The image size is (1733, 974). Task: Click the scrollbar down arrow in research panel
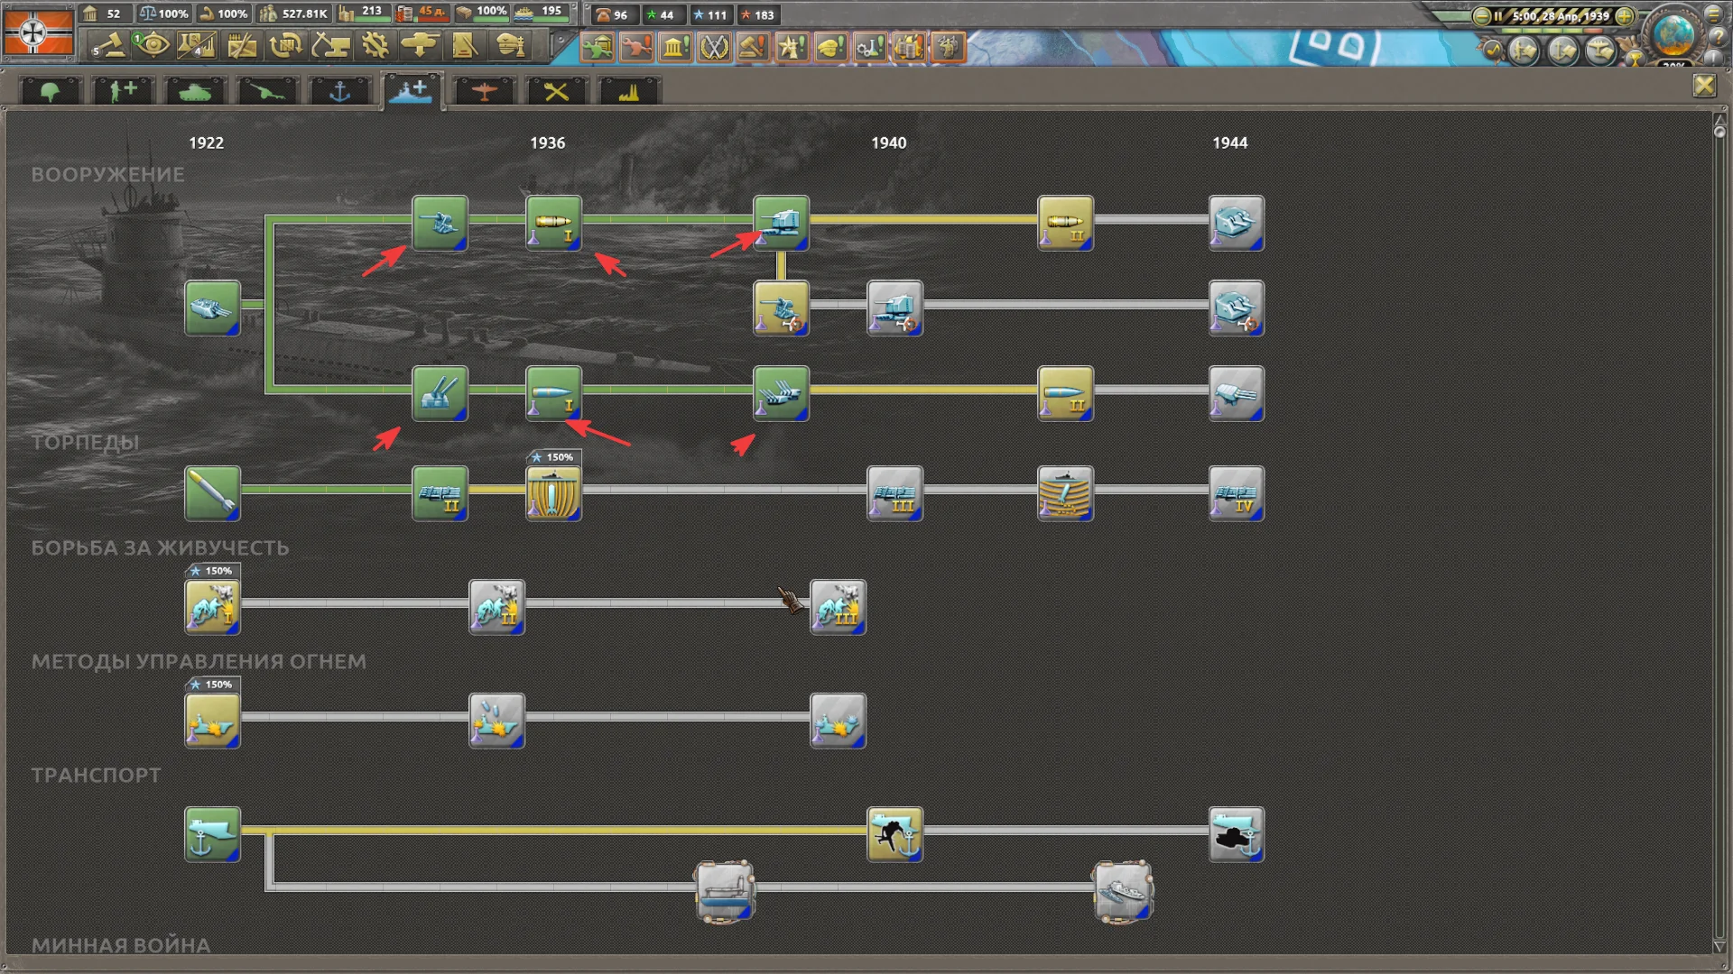click(1719, 945)
